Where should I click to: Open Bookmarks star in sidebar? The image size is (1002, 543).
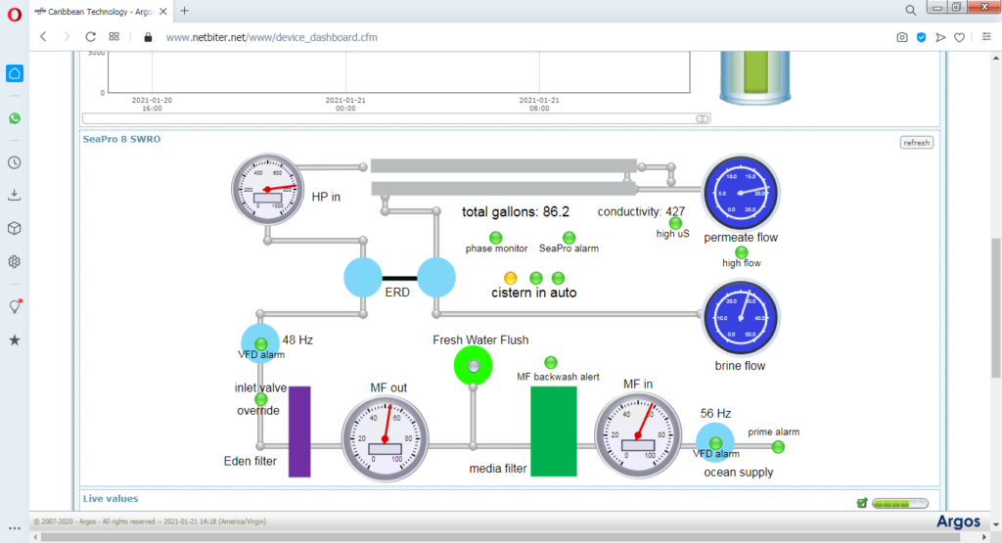[x=15, y=340]
